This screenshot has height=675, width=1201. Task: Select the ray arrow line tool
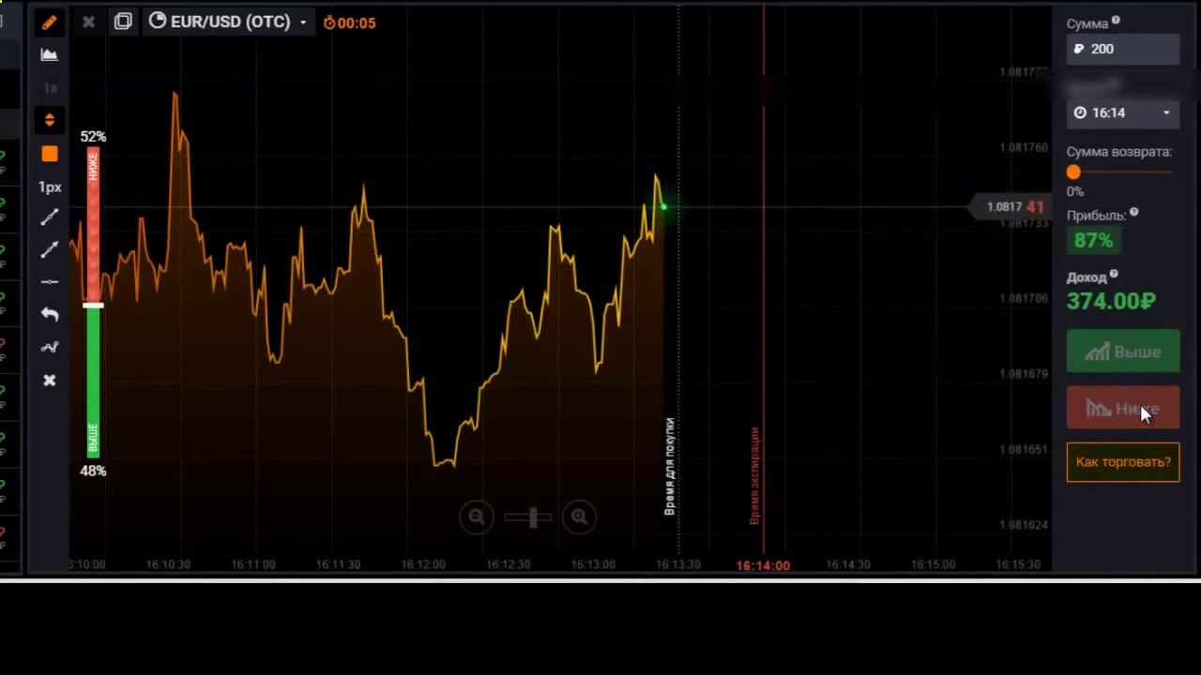coord(50,249)
